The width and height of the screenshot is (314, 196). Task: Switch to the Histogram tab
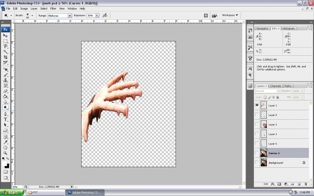(288, 28)
